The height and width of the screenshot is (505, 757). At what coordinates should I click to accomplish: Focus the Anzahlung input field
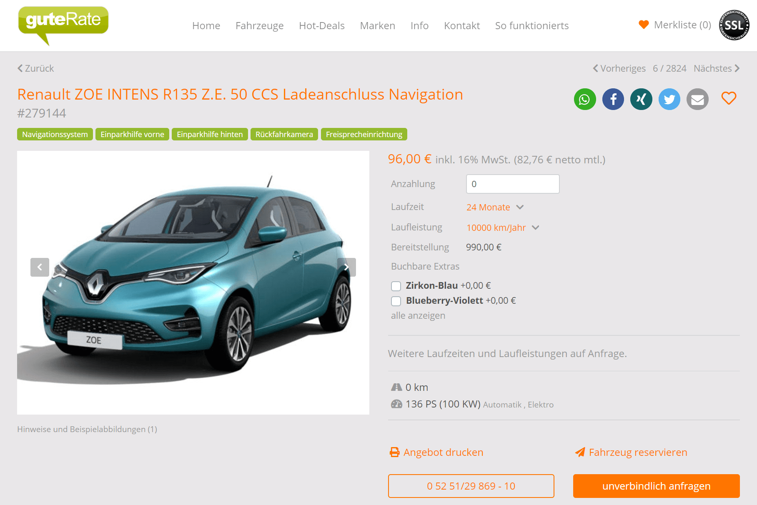click(513, 184)
